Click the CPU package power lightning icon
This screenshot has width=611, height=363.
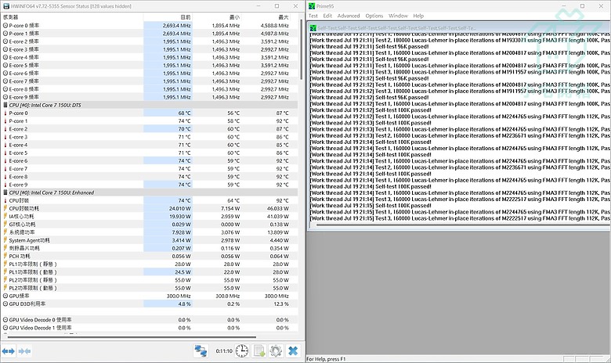tap(5, 208)
